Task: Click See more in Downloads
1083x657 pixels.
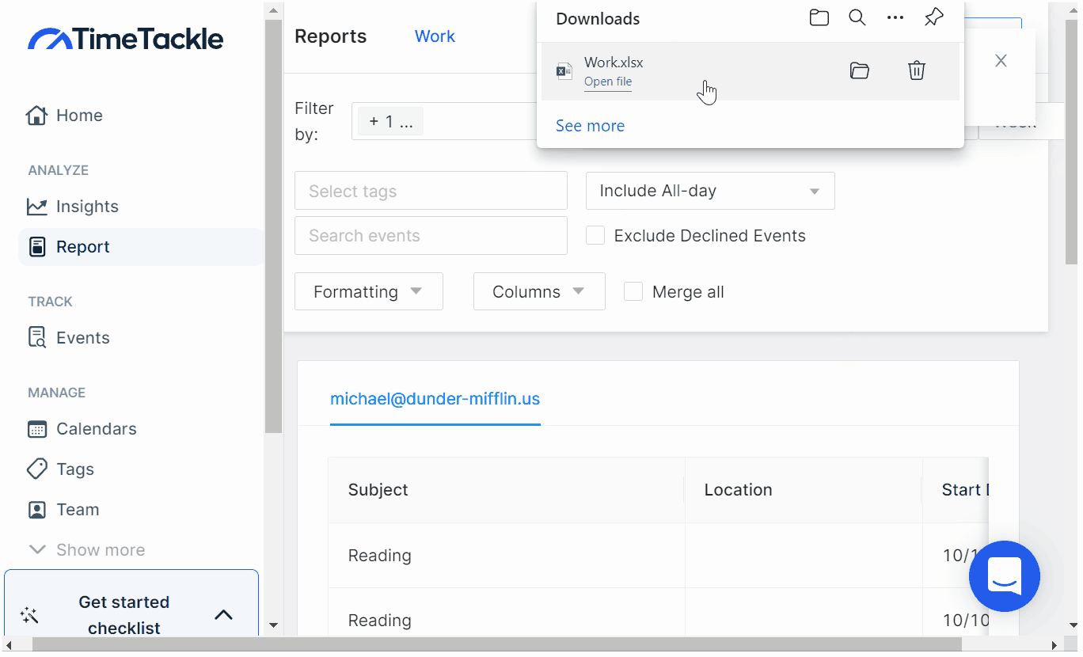Action: point(590,126)
